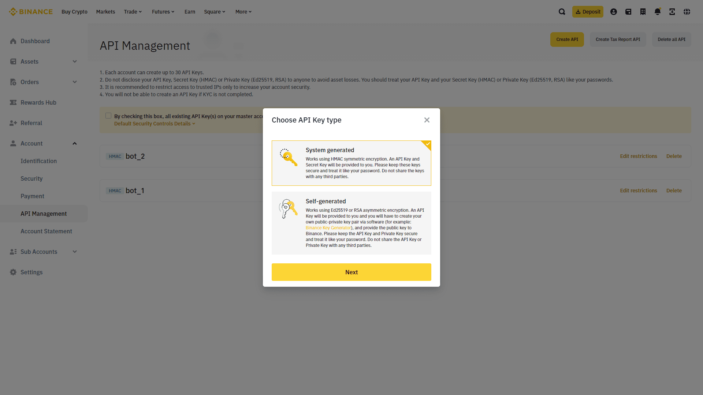Expand the Square menu dropdown
Viewport: 703px width, 395px height.
click(x=215, y=12)
